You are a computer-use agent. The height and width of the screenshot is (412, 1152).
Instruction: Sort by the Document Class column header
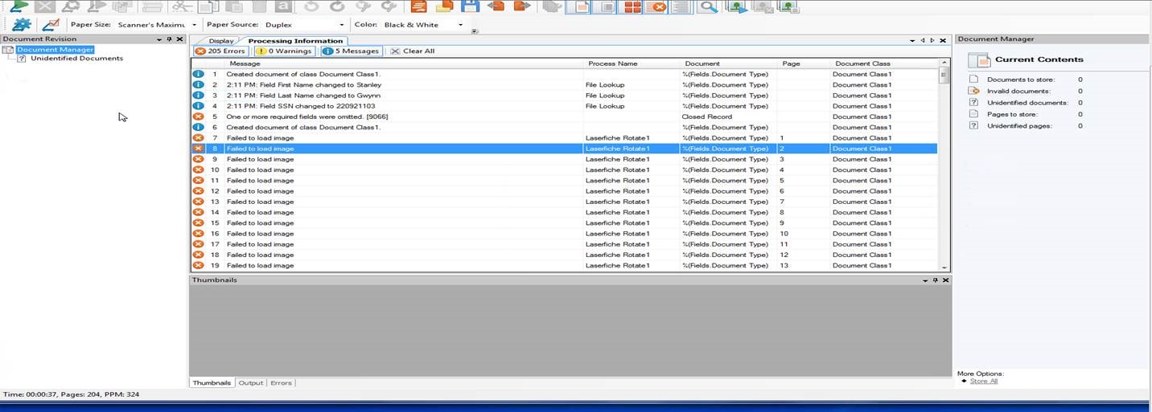[884, 63]
